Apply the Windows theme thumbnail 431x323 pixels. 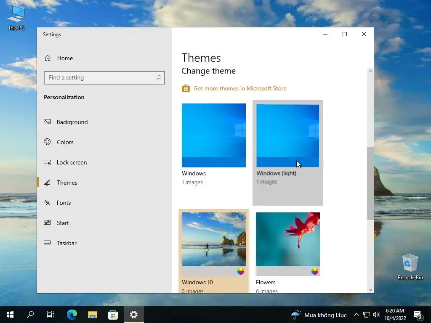click(x=213, y=135)
